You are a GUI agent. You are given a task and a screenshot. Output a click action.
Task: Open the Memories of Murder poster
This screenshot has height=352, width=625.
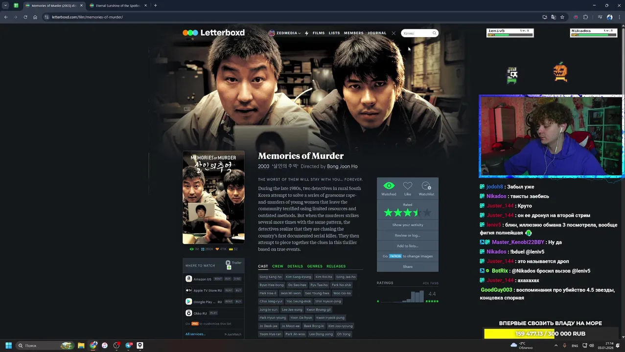(x=213, y=198)
